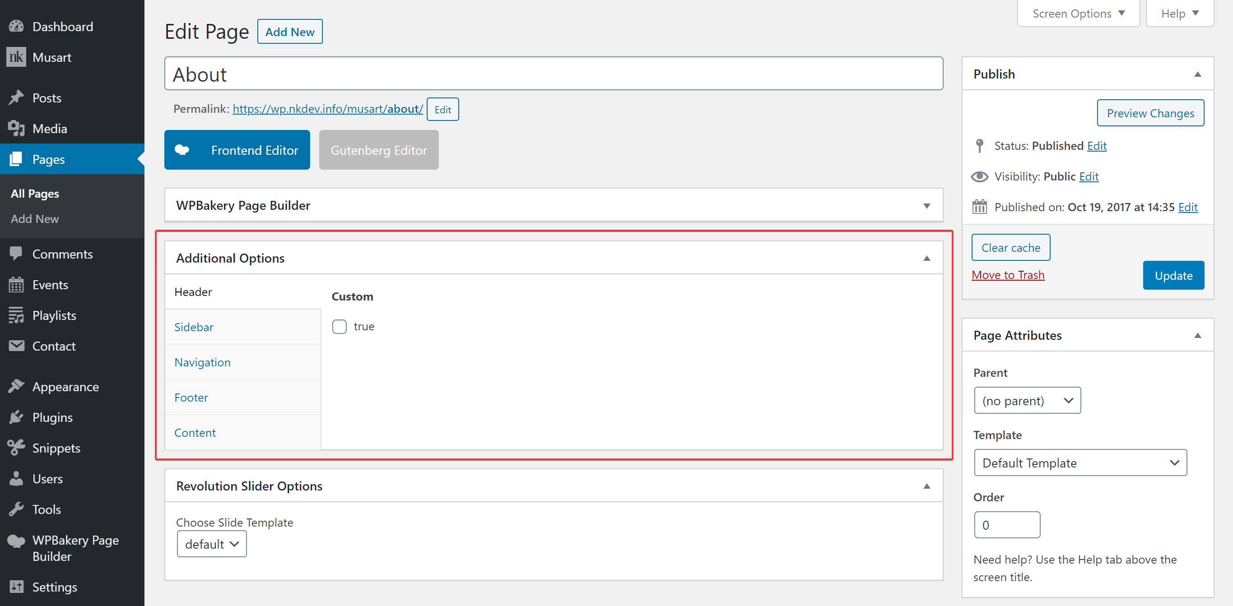Click the Status pin icon in Publish box
This screenshot has height=606, width=1233.
(979, 145)
